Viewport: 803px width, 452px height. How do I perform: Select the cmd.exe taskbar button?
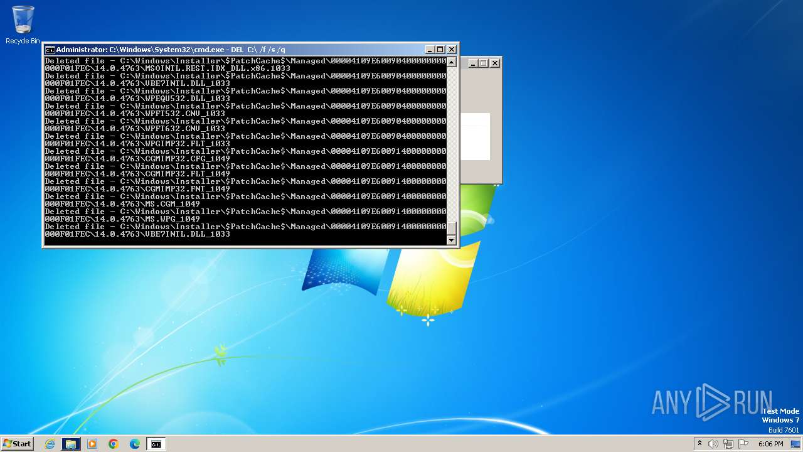156,444
